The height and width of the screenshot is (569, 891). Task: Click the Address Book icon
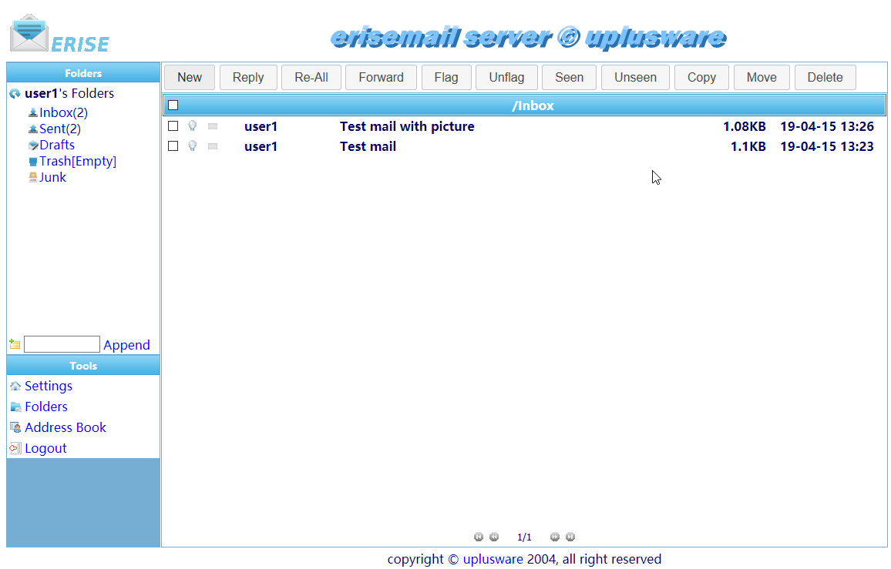[15, 427]
